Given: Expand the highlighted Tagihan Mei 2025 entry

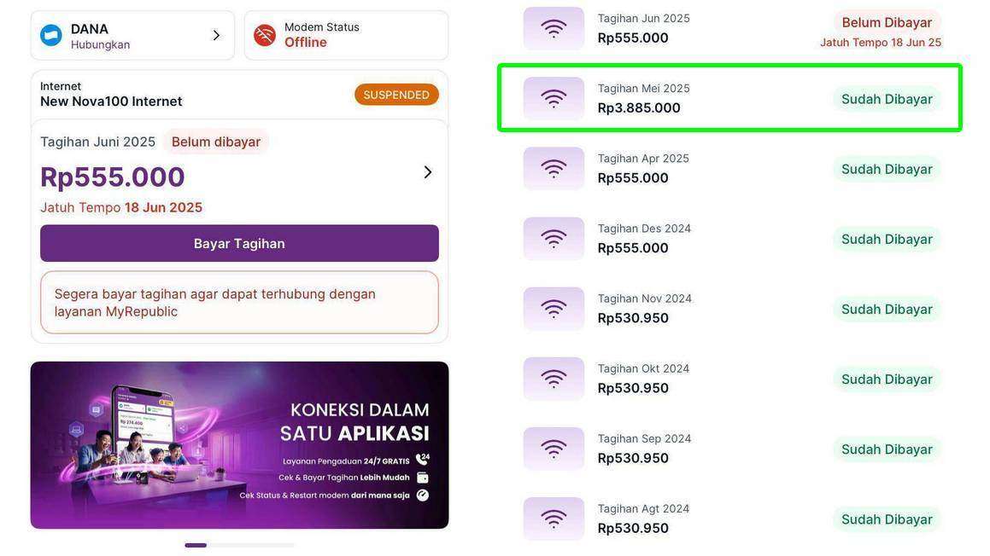Looking at the screenshot, I should [729, 97].
